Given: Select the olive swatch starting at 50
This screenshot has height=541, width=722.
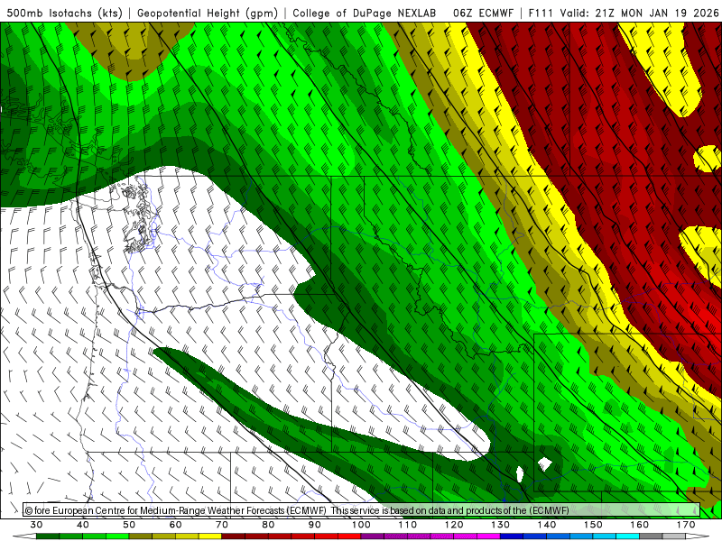Looking at the screenshot, I should [x=141, y=536].
